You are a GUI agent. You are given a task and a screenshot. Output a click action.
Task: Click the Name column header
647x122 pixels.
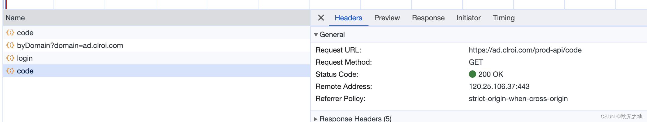(x=15, y=18)
